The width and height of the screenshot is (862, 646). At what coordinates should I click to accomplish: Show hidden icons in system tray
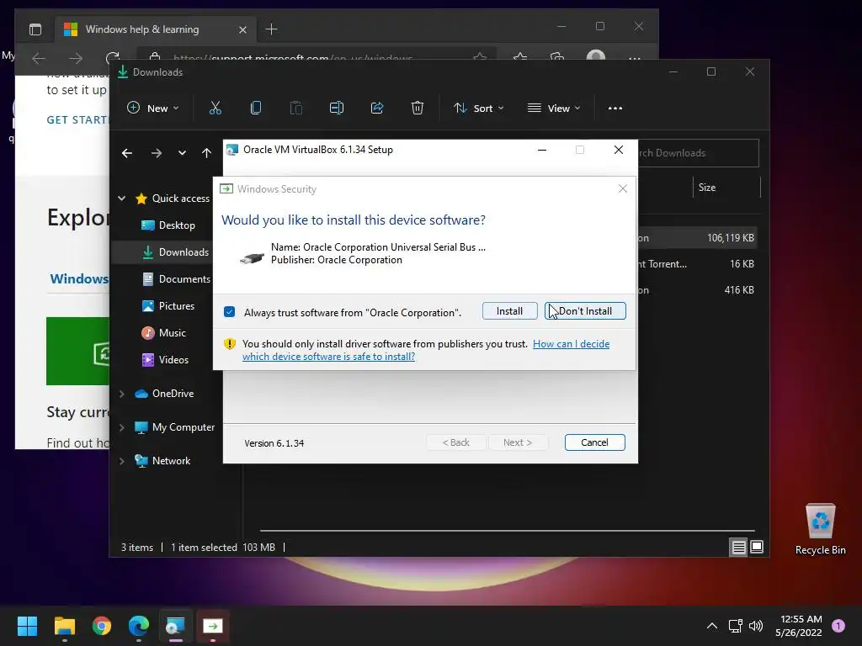pos(712,626)
